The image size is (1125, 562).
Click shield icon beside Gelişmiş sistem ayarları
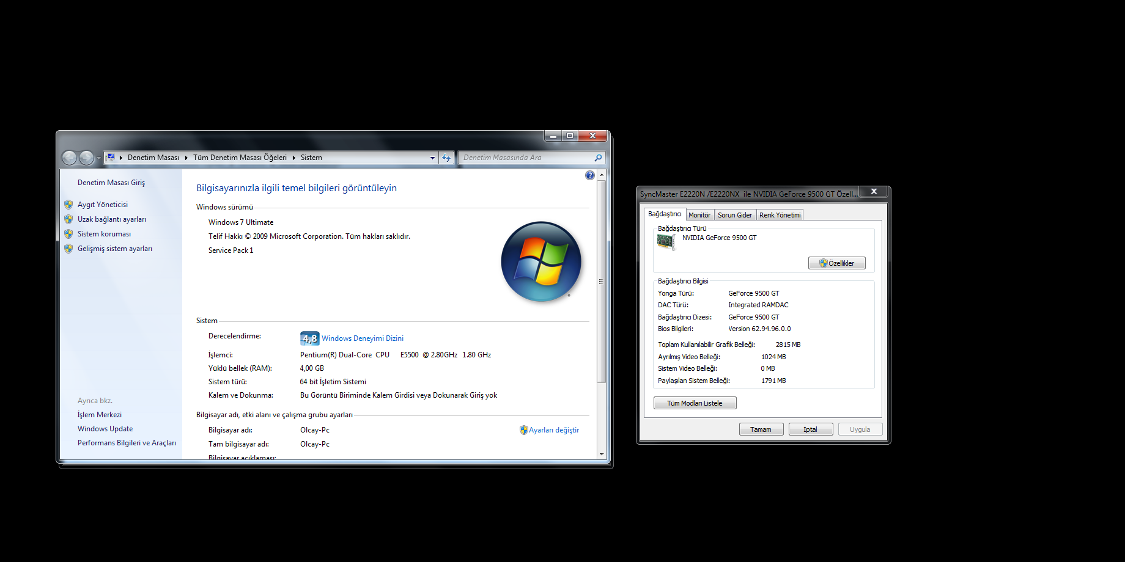point(68,249)
